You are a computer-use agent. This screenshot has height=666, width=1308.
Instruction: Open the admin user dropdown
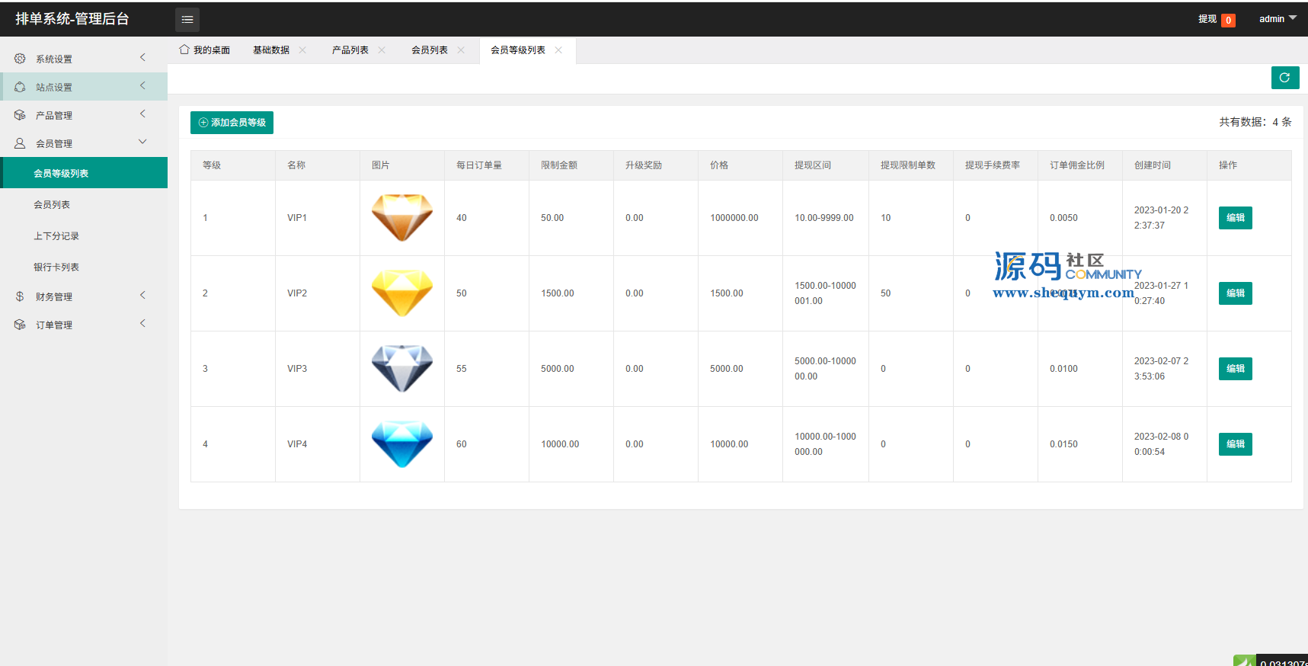(x=1278, y=19)
